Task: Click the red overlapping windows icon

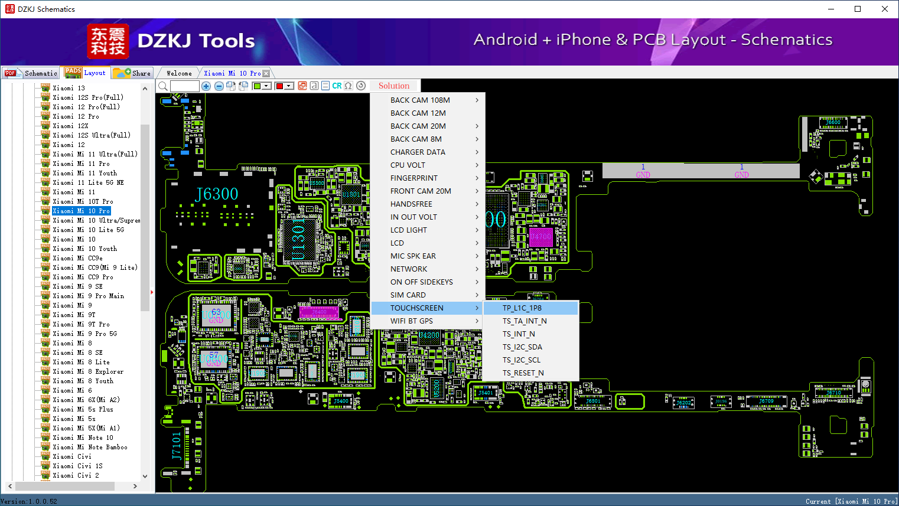Action: pyautogui.click(x=302, y=86)
